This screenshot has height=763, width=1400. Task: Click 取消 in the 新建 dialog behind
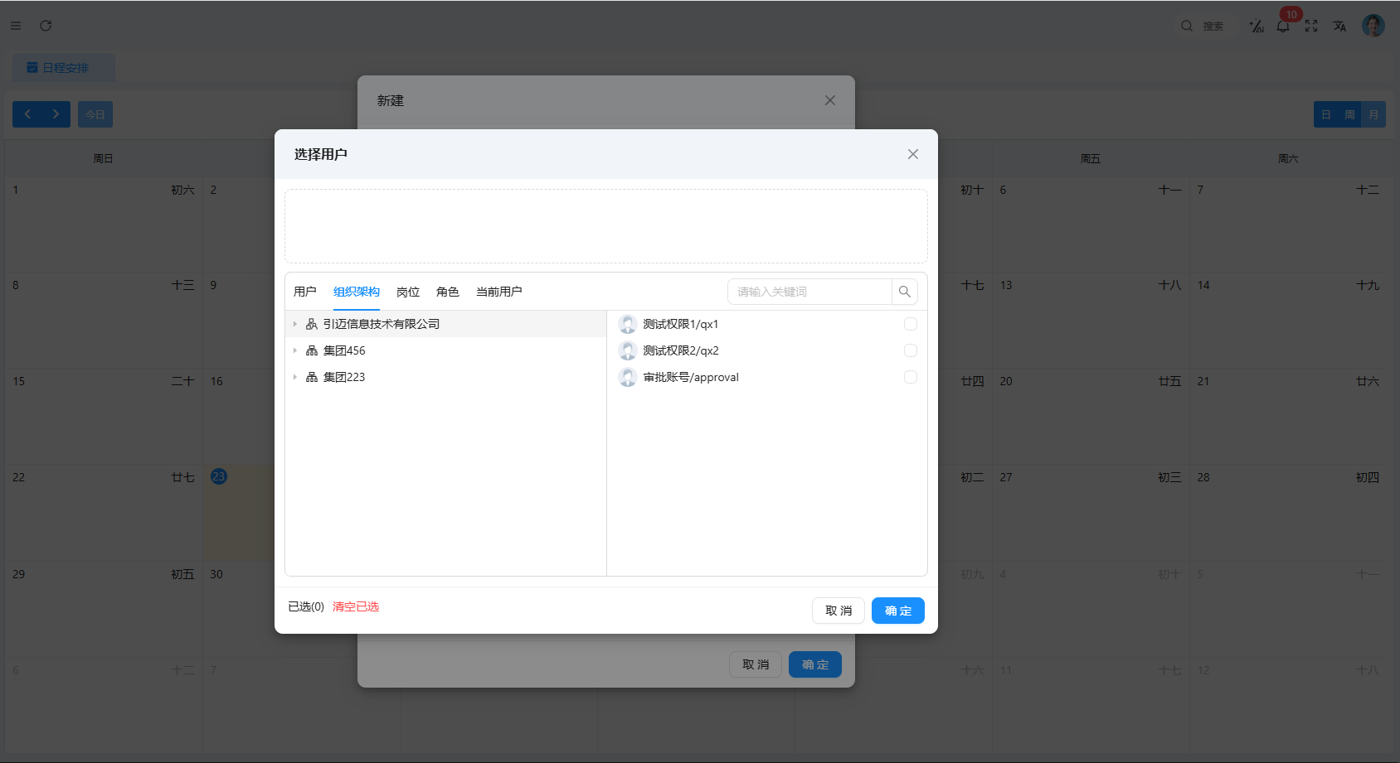[756, 664]
